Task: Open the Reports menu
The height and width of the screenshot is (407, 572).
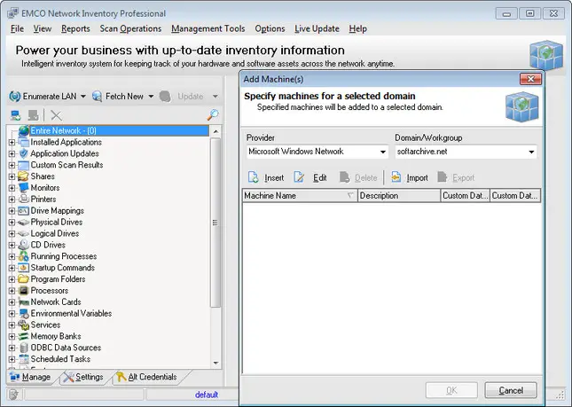Action: [75, 28]
